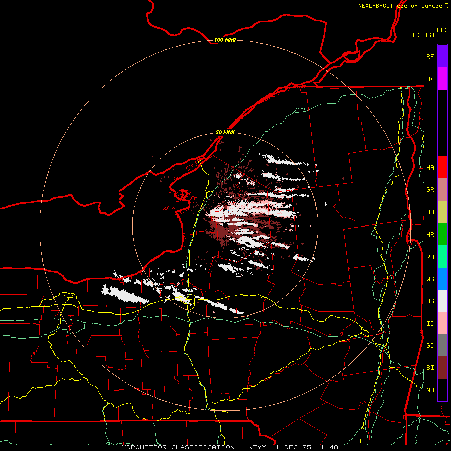Click the 50 NMI range ring label
451x451 pixels.
point(225,132)
